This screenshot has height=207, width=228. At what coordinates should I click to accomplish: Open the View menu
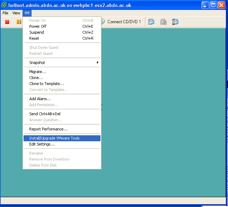click(16, 13)
